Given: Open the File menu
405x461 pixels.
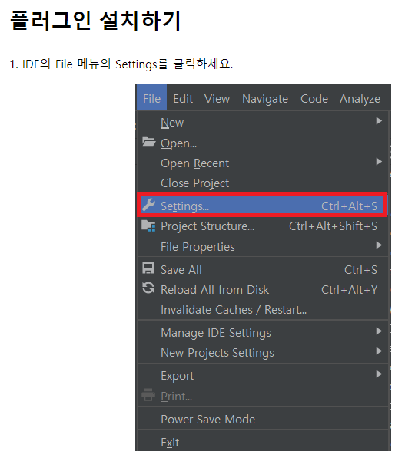Looking at the screenshot, I should click(151, 98).
